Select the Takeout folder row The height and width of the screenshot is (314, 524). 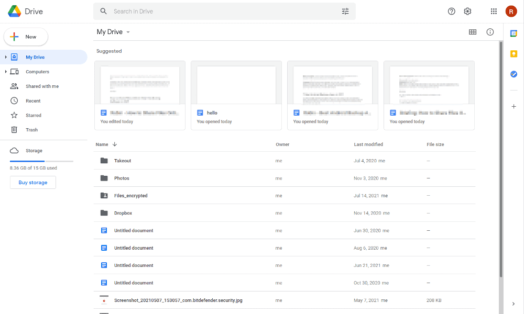pos(285,161)
